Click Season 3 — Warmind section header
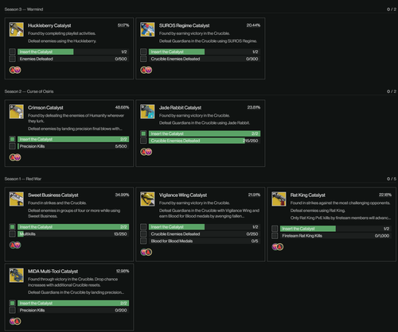The height and width of the screenshot is (332, 398). (24, 10)
